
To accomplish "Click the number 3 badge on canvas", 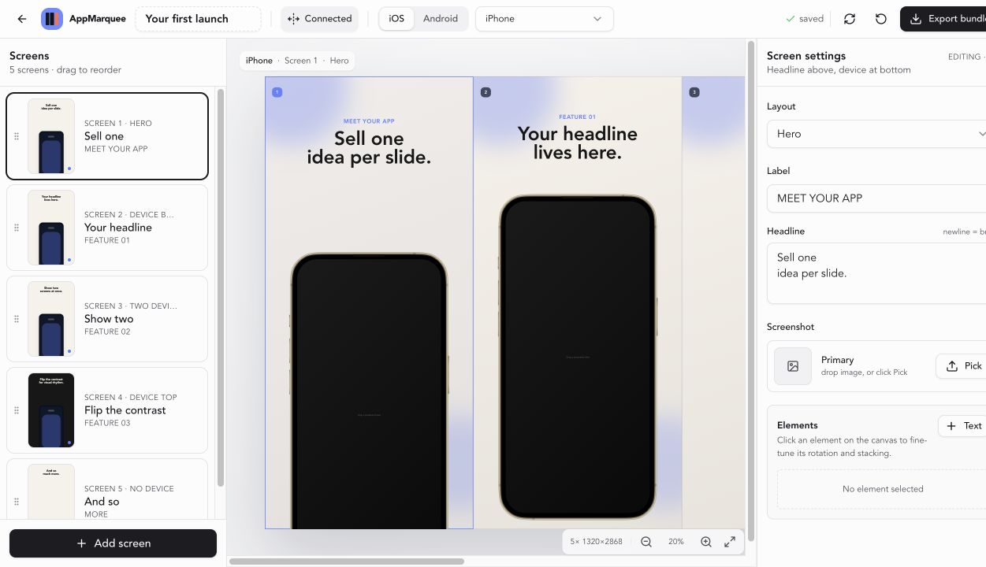I will coord(694,92).
